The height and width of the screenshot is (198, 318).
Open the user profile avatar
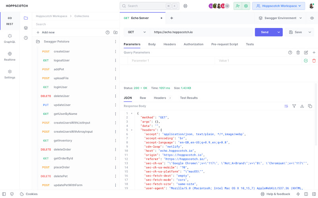312,6
